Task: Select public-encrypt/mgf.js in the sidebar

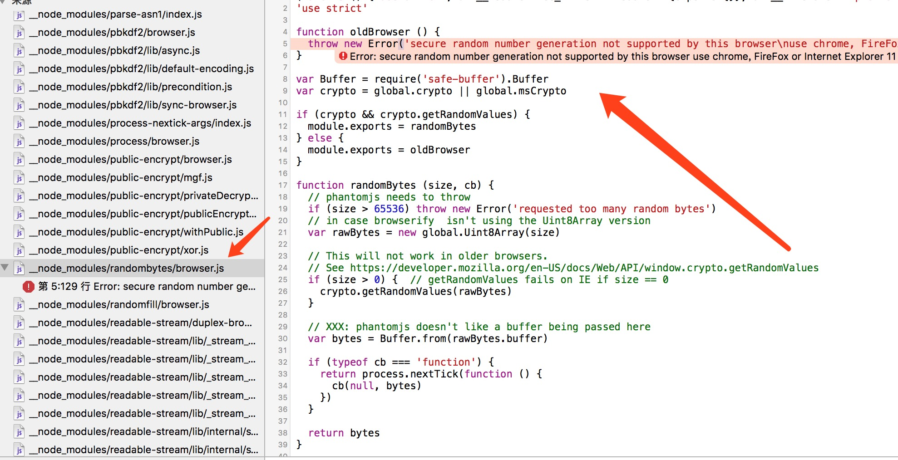Action: click(121, 178)
